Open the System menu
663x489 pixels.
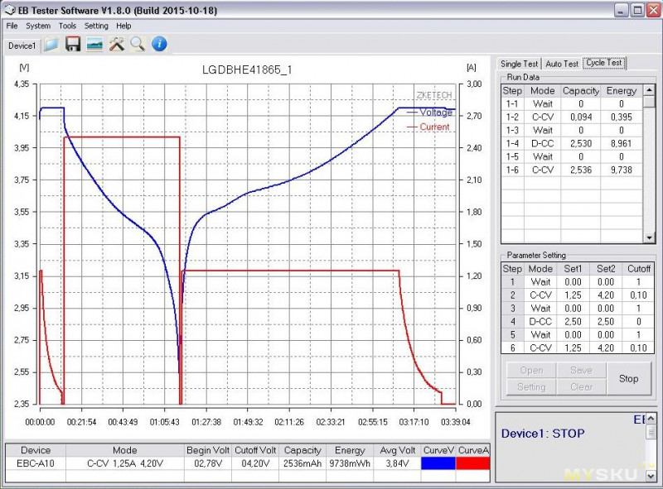tap(38, 26)
